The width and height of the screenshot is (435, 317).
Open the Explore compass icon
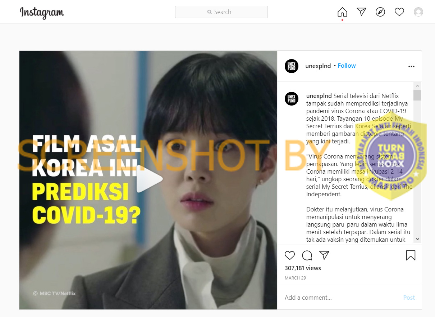[x=380, y=12]
